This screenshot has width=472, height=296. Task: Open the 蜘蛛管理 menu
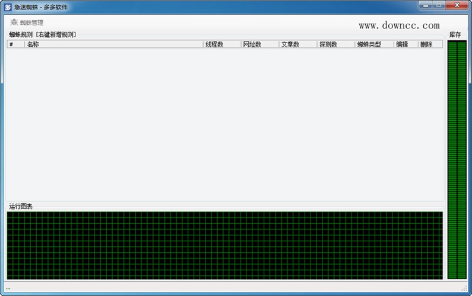(x=31, y=22)
